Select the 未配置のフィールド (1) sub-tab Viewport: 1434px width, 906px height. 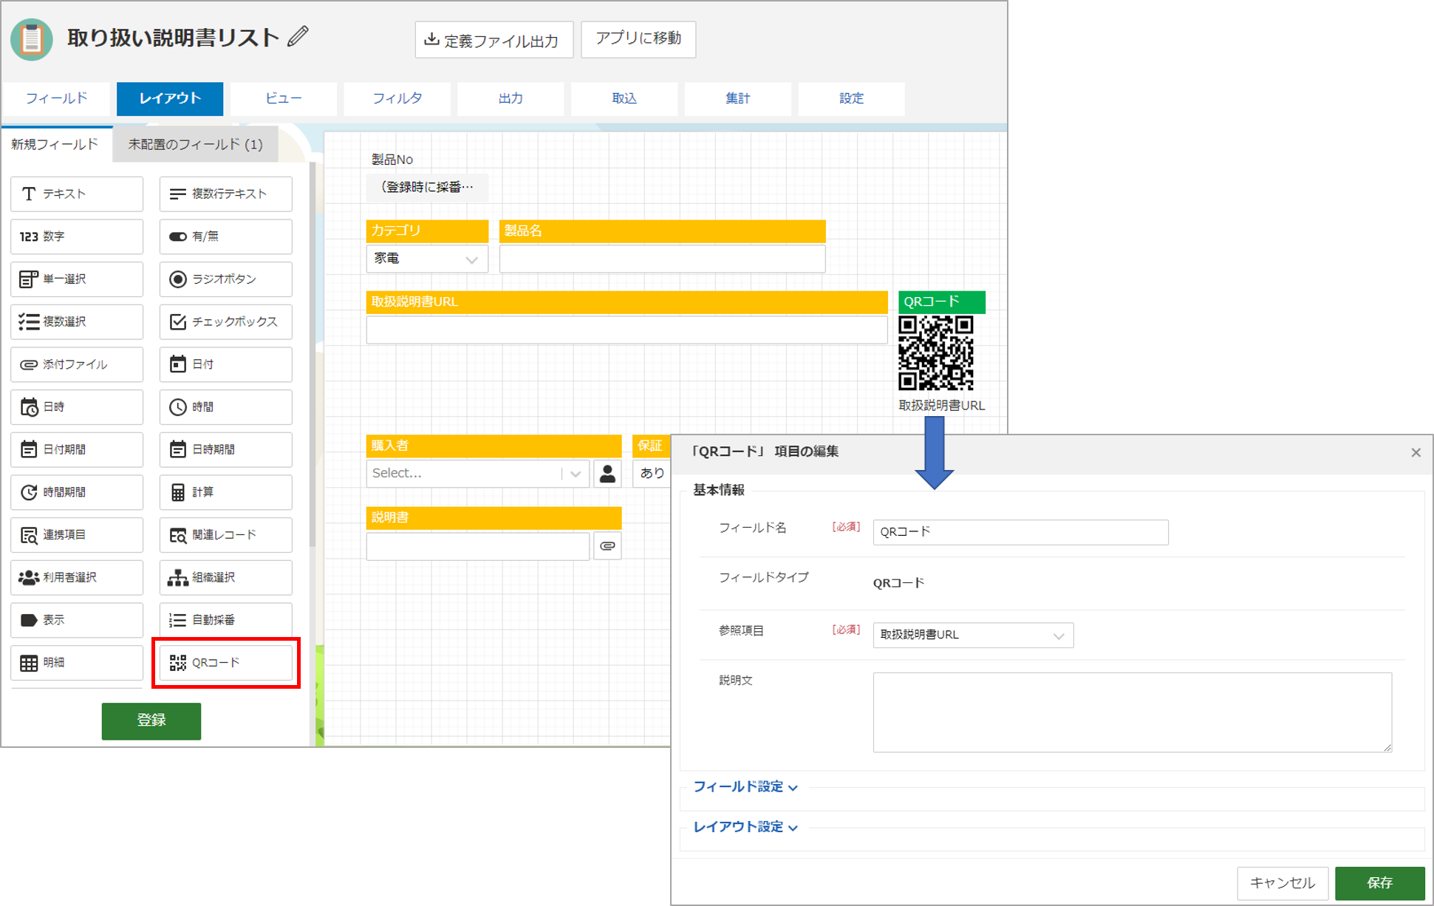(x=196, y=144)
